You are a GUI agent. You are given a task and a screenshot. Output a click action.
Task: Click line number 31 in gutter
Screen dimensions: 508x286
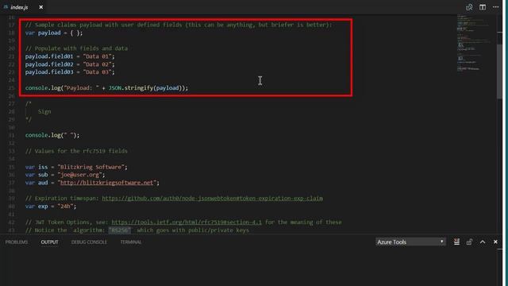click(12, 136)
